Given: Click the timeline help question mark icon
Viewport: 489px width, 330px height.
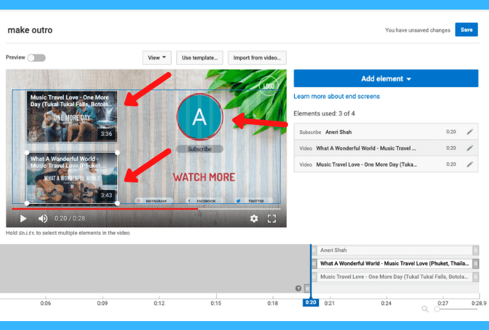Looking at the screenshot, I should [x=298, y=288].
